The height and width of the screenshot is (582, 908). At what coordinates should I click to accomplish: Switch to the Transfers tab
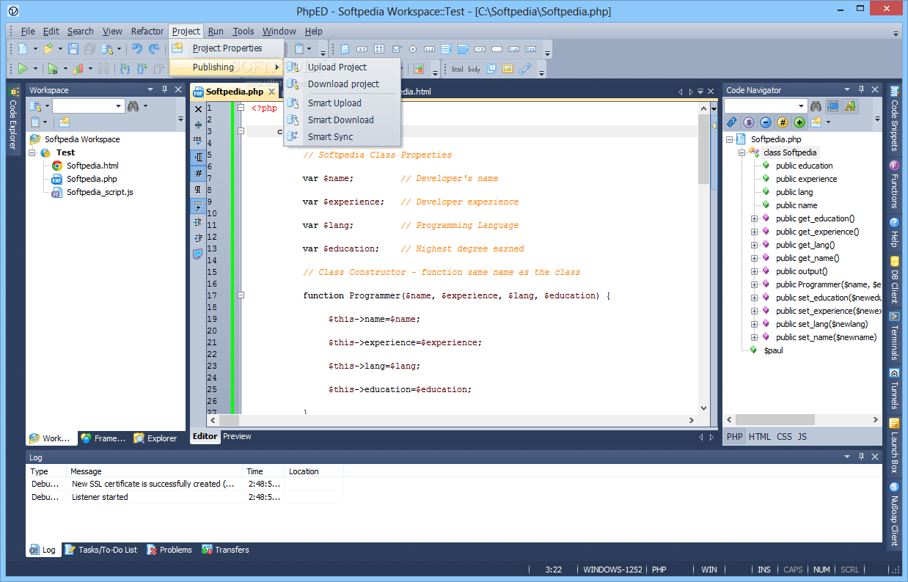coord(225,550)
